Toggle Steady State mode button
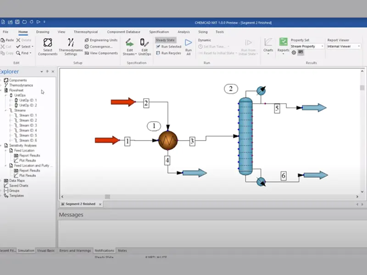 pyautogui.click(x=165, y=40)
